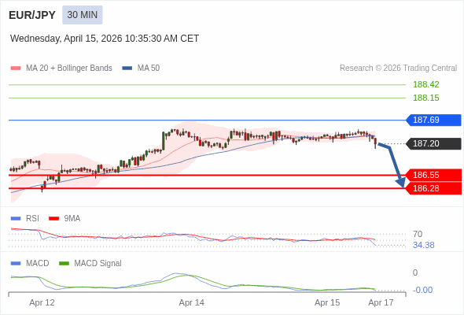Click the MA 50 legend swatch

click(x=127, y=69)
